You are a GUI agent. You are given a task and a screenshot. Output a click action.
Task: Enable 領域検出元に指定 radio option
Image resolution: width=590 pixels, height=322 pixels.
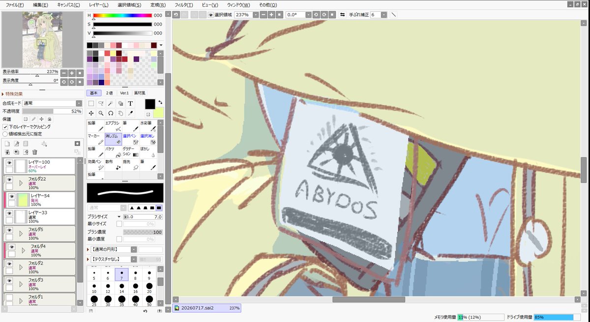[x=5, y=133]
